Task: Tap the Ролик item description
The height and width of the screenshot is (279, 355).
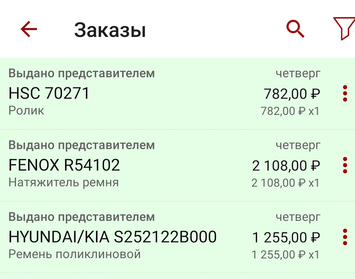Action: 26,110
